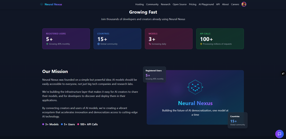Select the Registered Users stat card heading

(x=56, y=34)
